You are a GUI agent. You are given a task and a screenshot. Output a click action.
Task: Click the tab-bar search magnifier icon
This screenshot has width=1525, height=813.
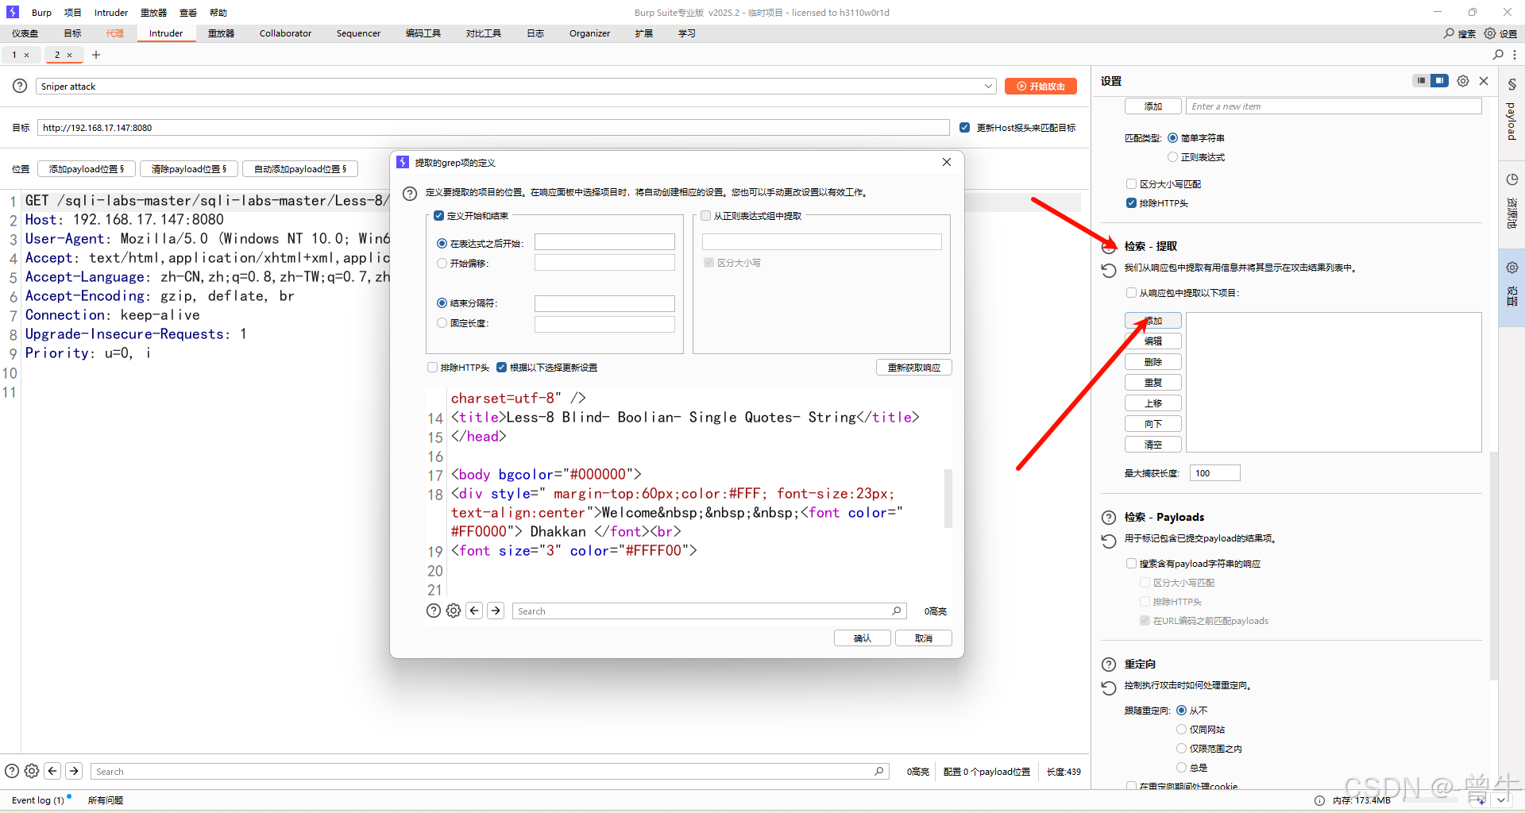click(x=1498, y=55)
